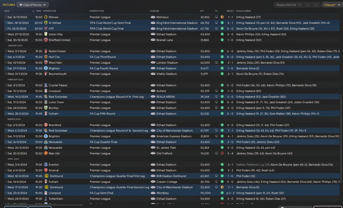Open Champions League Quarter Final First Leg link
343x208 pixels.
coord(117,176)
